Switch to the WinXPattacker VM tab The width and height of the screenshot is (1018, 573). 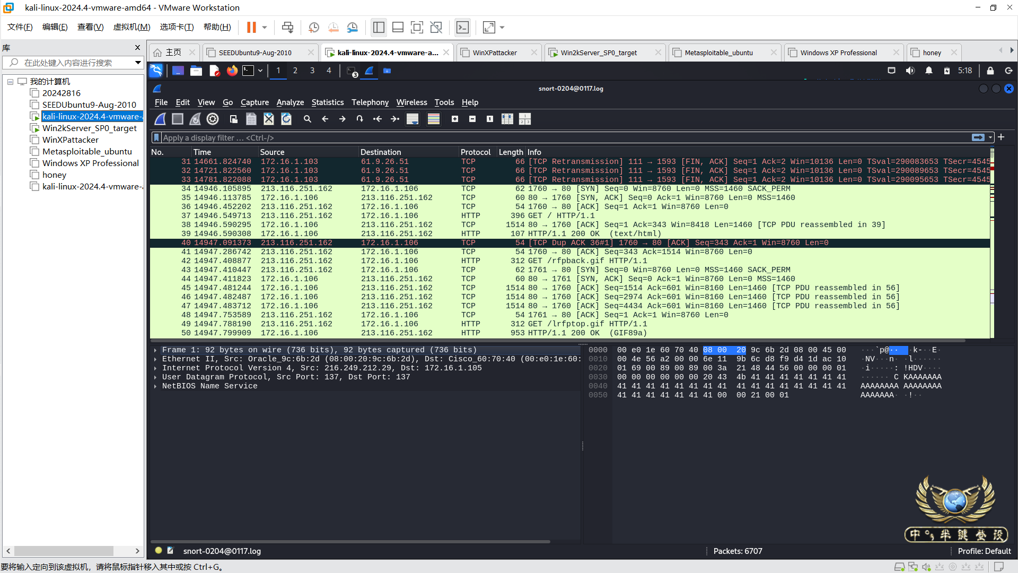[x=494, y=53]
